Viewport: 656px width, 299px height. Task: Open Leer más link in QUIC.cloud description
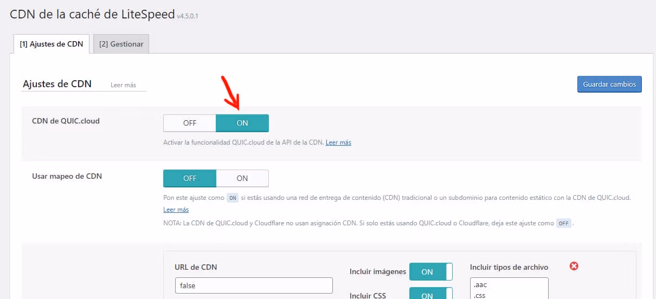(x=338, y=142)
